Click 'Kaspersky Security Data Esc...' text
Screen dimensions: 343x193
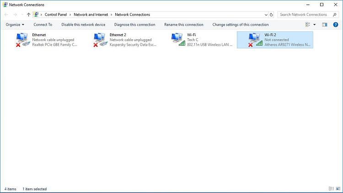[133, 45]
